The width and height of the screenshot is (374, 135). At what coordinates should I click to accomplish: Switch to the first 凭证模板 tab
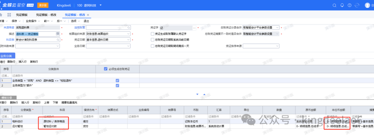pos(22,15)
